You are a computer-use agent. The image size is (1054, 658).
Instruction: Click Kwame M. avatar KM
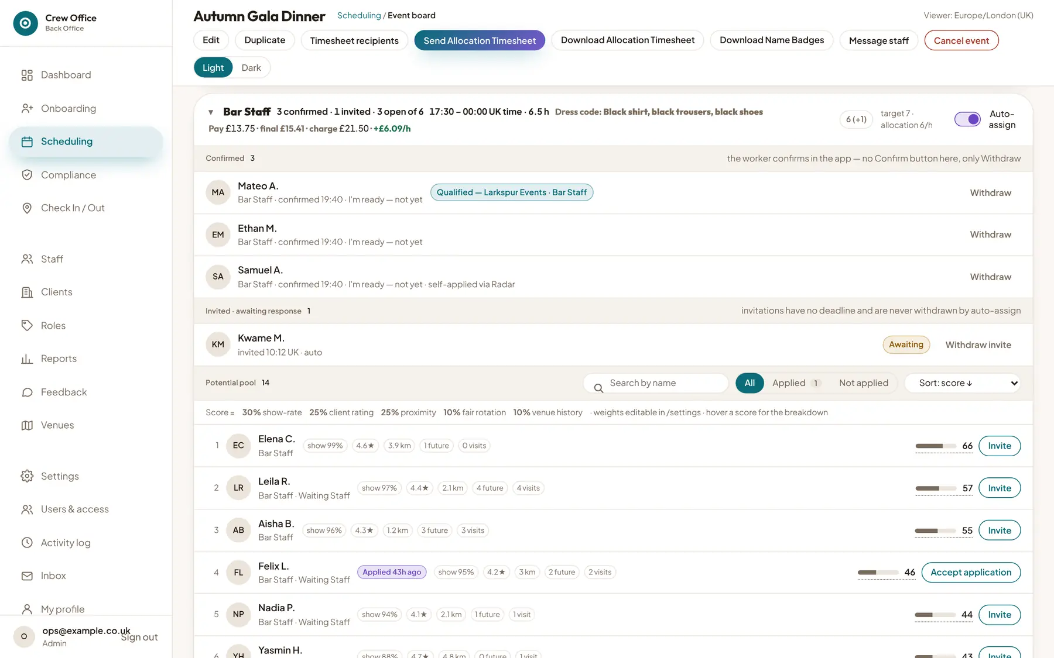tap(218, 344)
